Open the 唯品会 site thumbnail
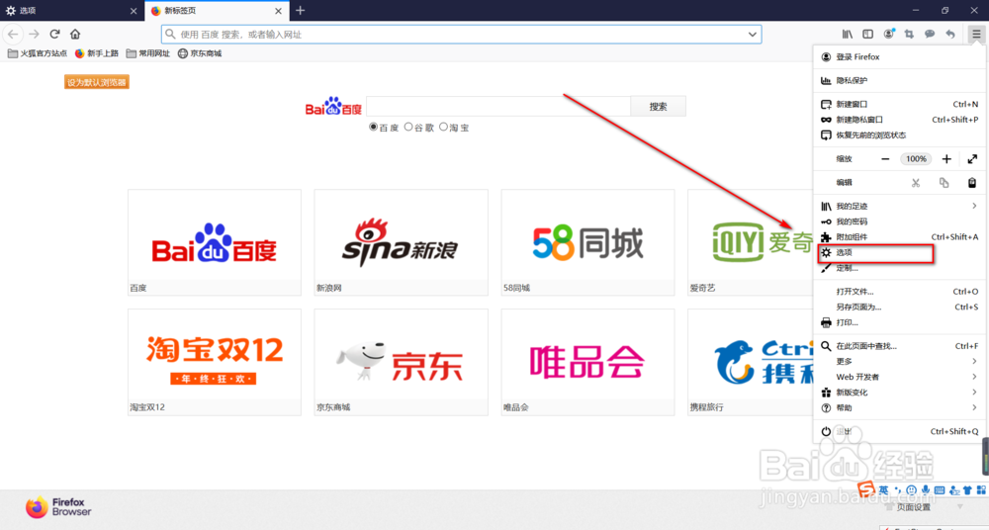Image resolution: width=989 pixels, height=530 pixels. (587, 362)
